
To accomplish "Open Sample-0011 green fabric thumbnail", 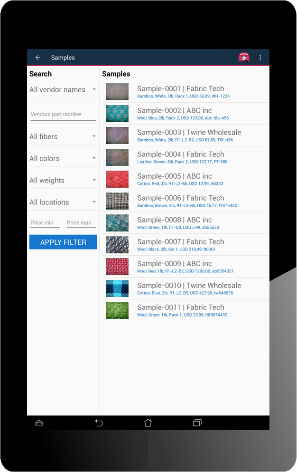I will (x=117, y=310).
